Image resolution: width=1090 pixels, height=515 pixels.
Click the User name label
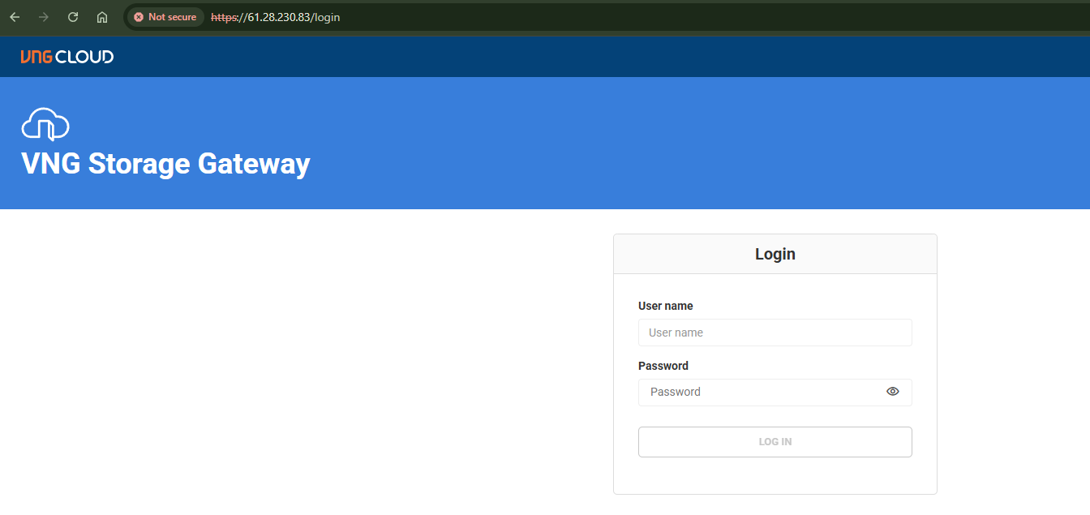[666, 306]
